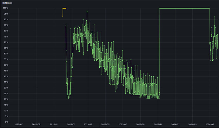The height and width of the screenshot is (128, 219).
Task: Click the 50% y-axis label
Action: [6, 65]
